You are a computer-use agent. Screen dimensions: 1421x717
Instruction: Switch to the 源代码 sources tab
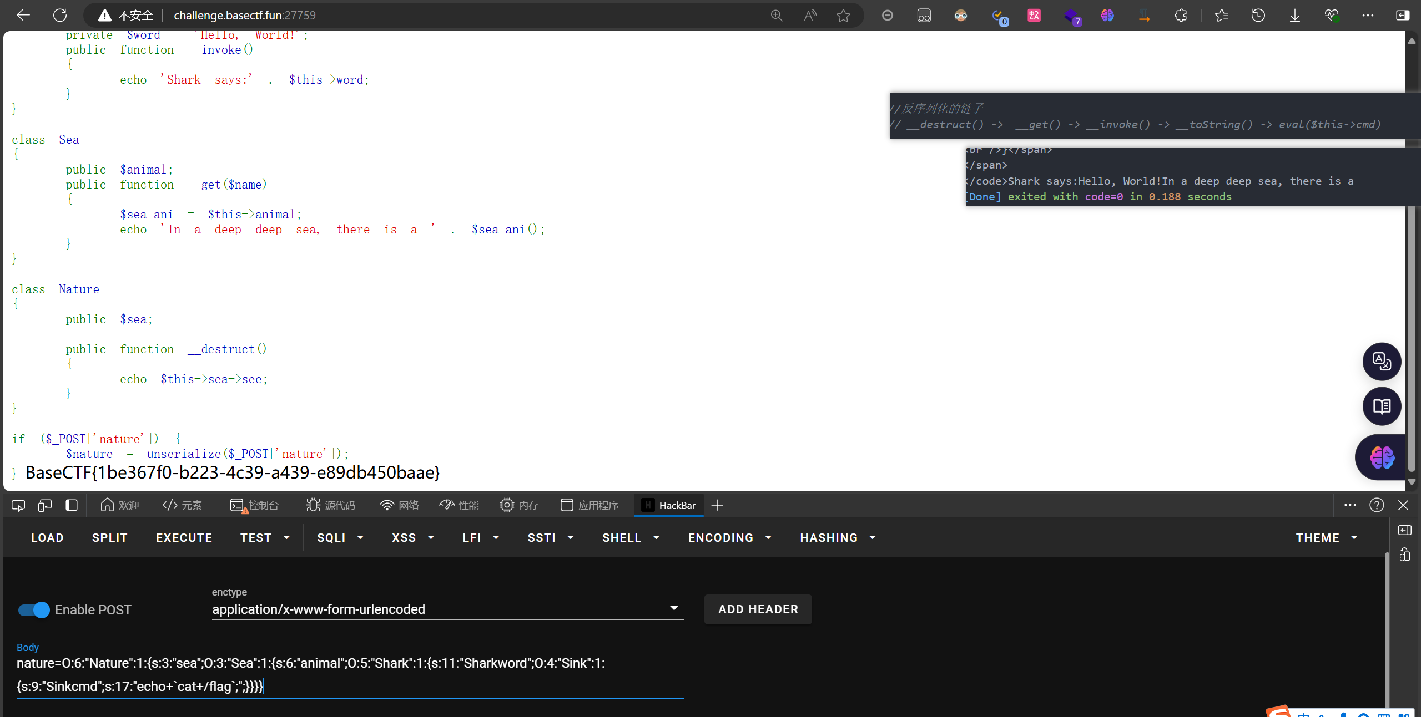[330, 505]
